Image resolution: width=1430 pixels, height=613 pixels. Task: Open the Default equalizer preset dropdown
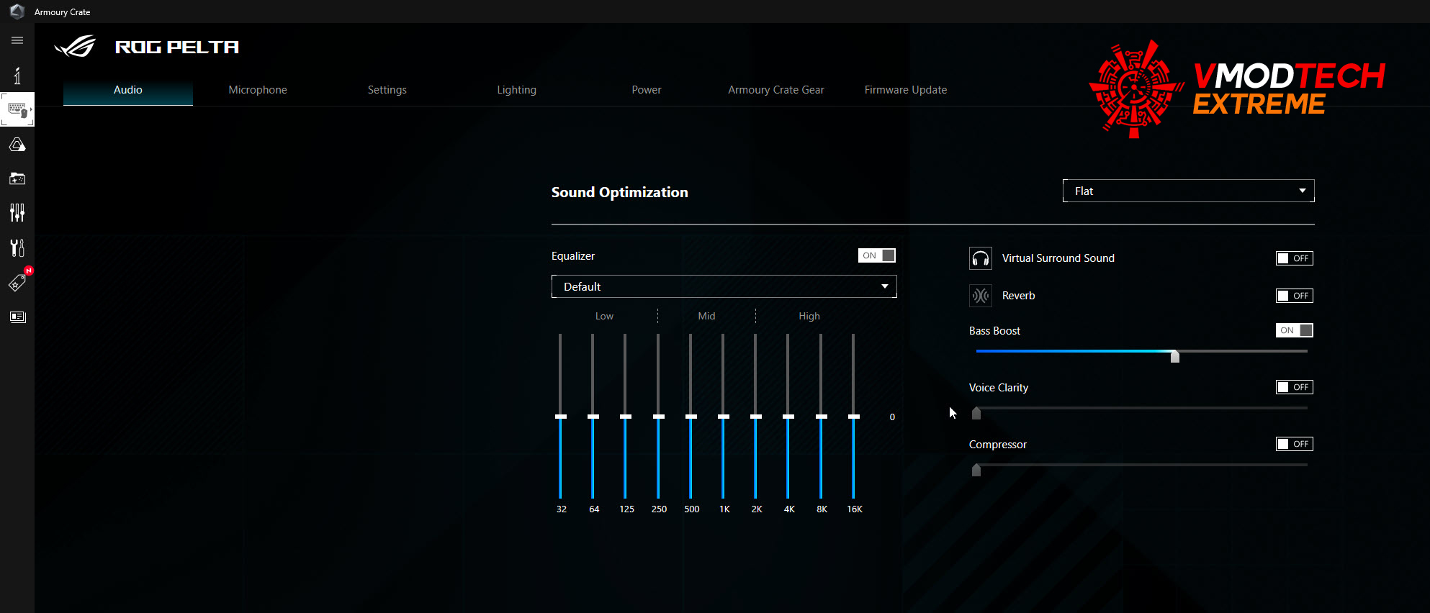point(724,286)
